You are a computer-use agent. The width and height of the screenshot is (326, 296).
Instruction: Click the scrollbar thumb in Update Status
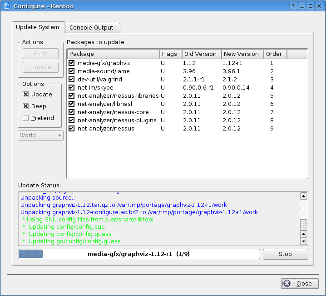pyautogui.click(x=304, y=225)
